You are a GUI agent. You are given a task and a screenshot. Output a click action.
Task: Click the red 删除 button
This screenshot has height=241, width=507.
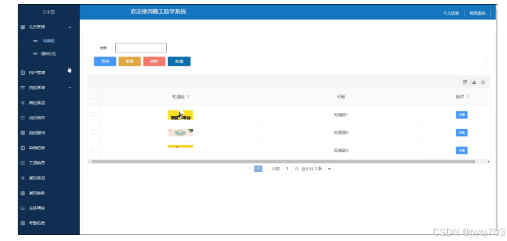(x=154, y=61)
